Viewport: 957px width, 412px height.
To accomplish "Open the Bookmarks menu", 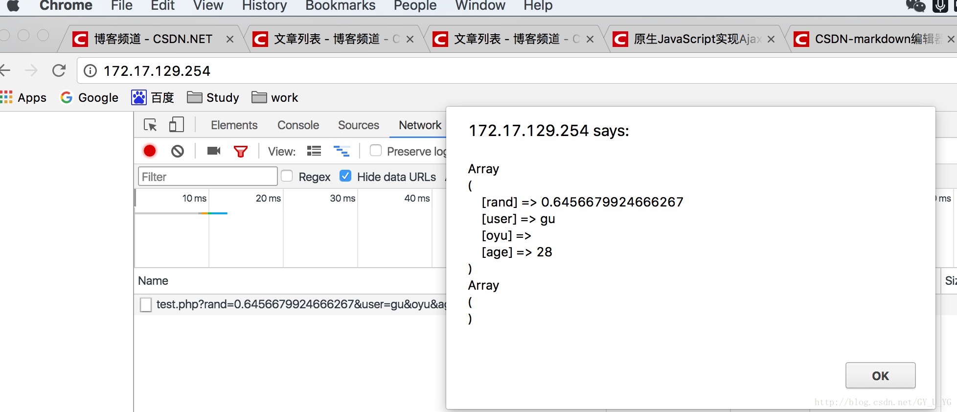I will pos(341,5).
